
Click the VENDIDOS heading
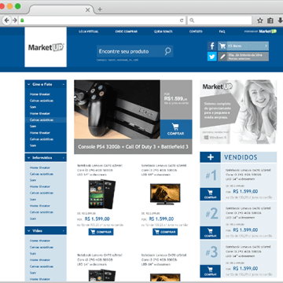tap(241, 157)
